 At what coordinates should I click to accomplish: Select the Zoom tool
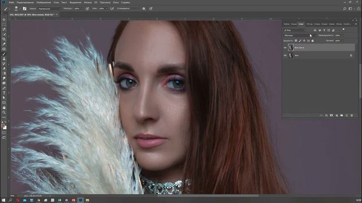tap(4, 112)
